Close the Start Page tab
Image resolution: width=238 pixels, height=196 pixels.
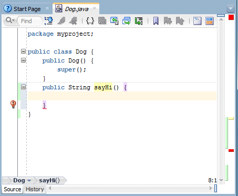coord(47,8)
